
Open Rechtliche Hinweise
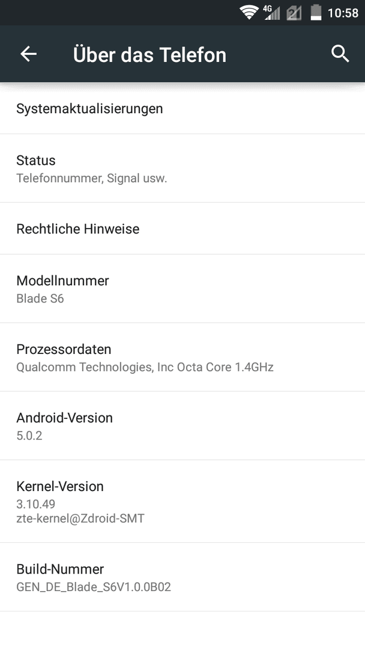(182, 229)
